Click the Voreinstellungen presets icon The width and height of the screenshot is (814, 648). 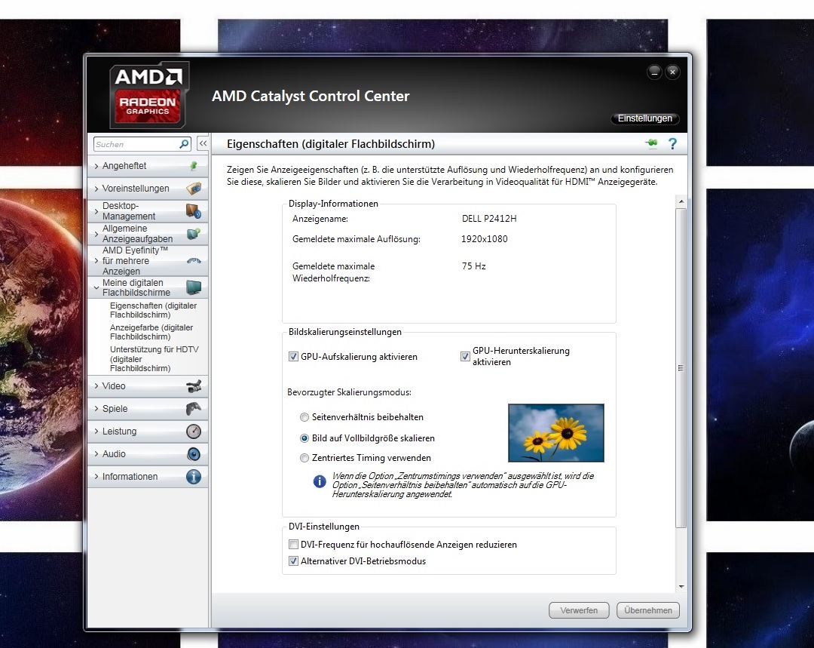coord(194,188)
